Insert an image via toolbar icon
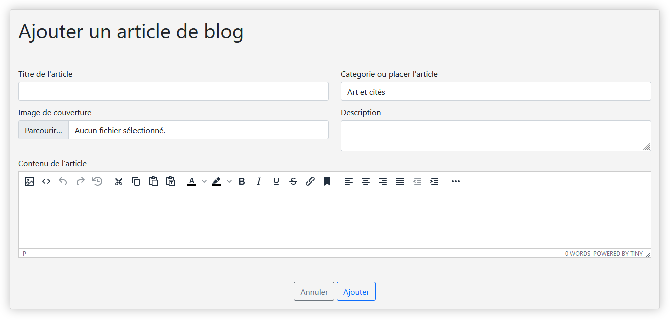The height and width of the screenshot is (320, 670). 29,181
